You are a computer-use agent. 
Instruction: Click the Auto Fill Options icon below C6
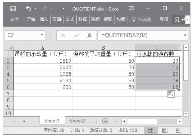coord(171,94)
